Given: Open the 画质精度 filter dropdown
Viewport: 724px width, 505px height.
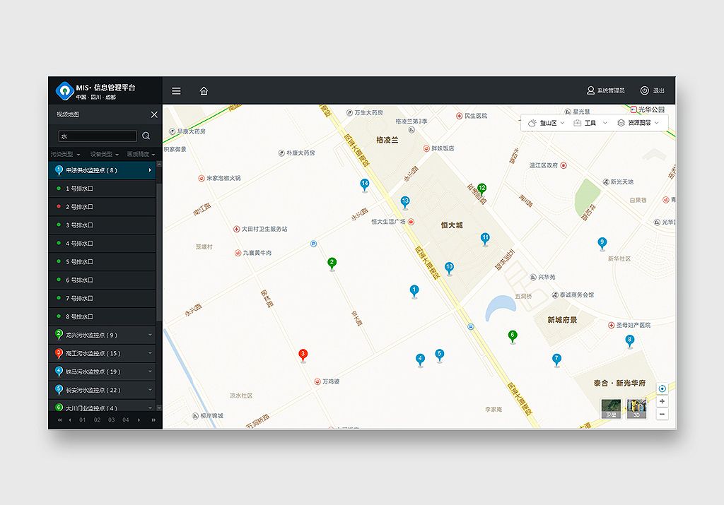Looking at the screenshot, I should click(141, 154).
